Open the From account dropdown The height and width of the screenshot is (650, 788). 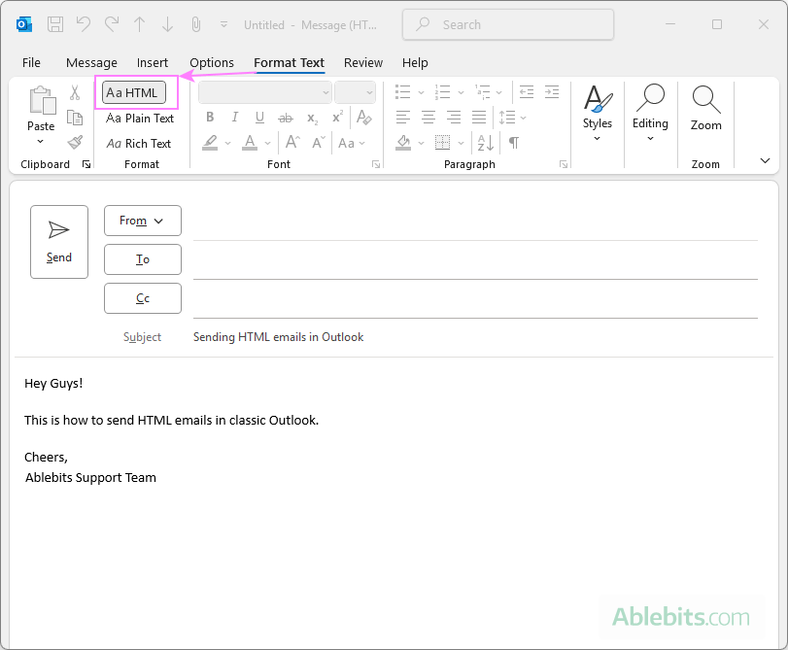143,221
